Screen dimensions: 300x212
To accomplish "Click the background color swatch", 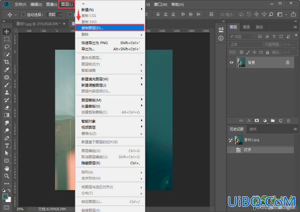I will (x=9, y=201).
